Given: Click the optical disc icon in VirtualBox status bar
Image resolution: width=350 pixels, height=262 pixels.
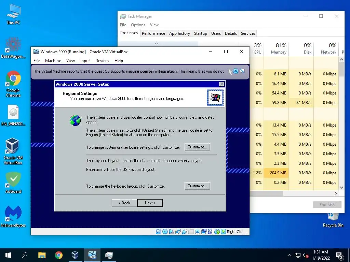Looking at the screenshot, I should coord(165,232).
